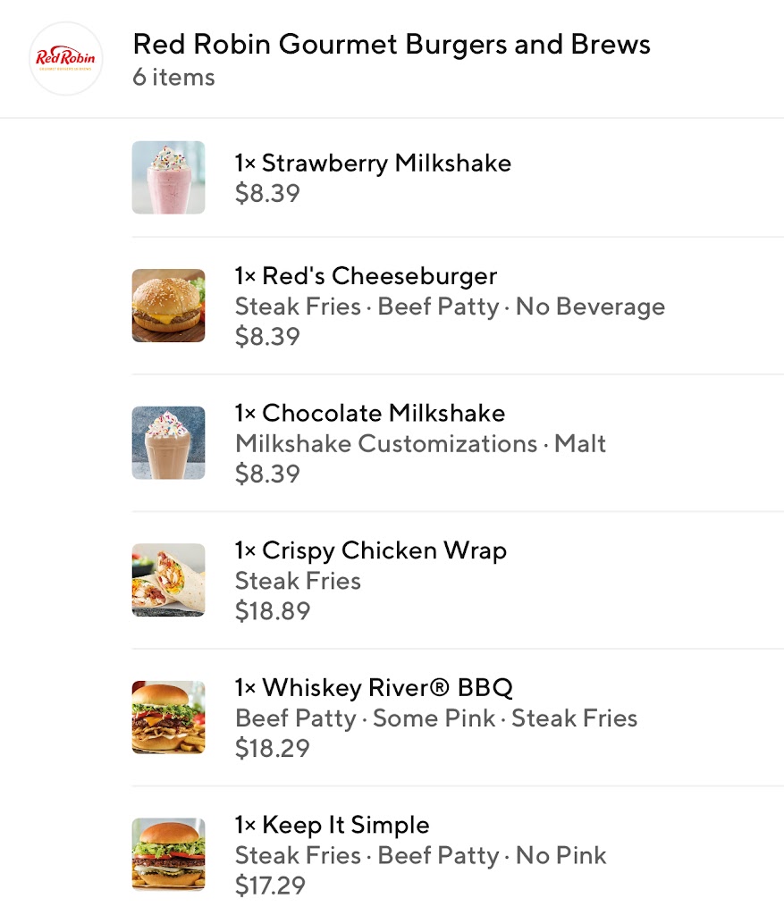Click the Beef Patty · Some Pink options
Viewport: 784px width, 915px height.
coord(365,718)
